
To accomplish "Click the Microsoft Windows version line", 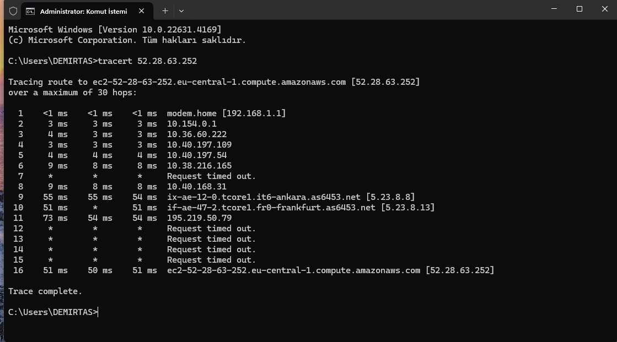I will tap(115, 30).
